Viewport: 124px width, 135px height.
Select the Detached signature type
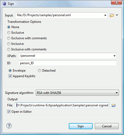tap(40, 71)
